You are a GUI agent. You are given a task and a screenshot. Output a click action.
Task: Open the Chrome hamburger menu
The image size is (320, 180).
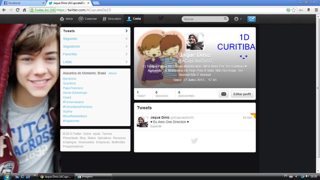click(316, 10)
